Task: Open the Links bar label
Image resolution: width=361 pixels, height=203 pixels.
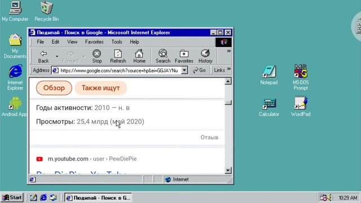Action: [x=219, y=70]
